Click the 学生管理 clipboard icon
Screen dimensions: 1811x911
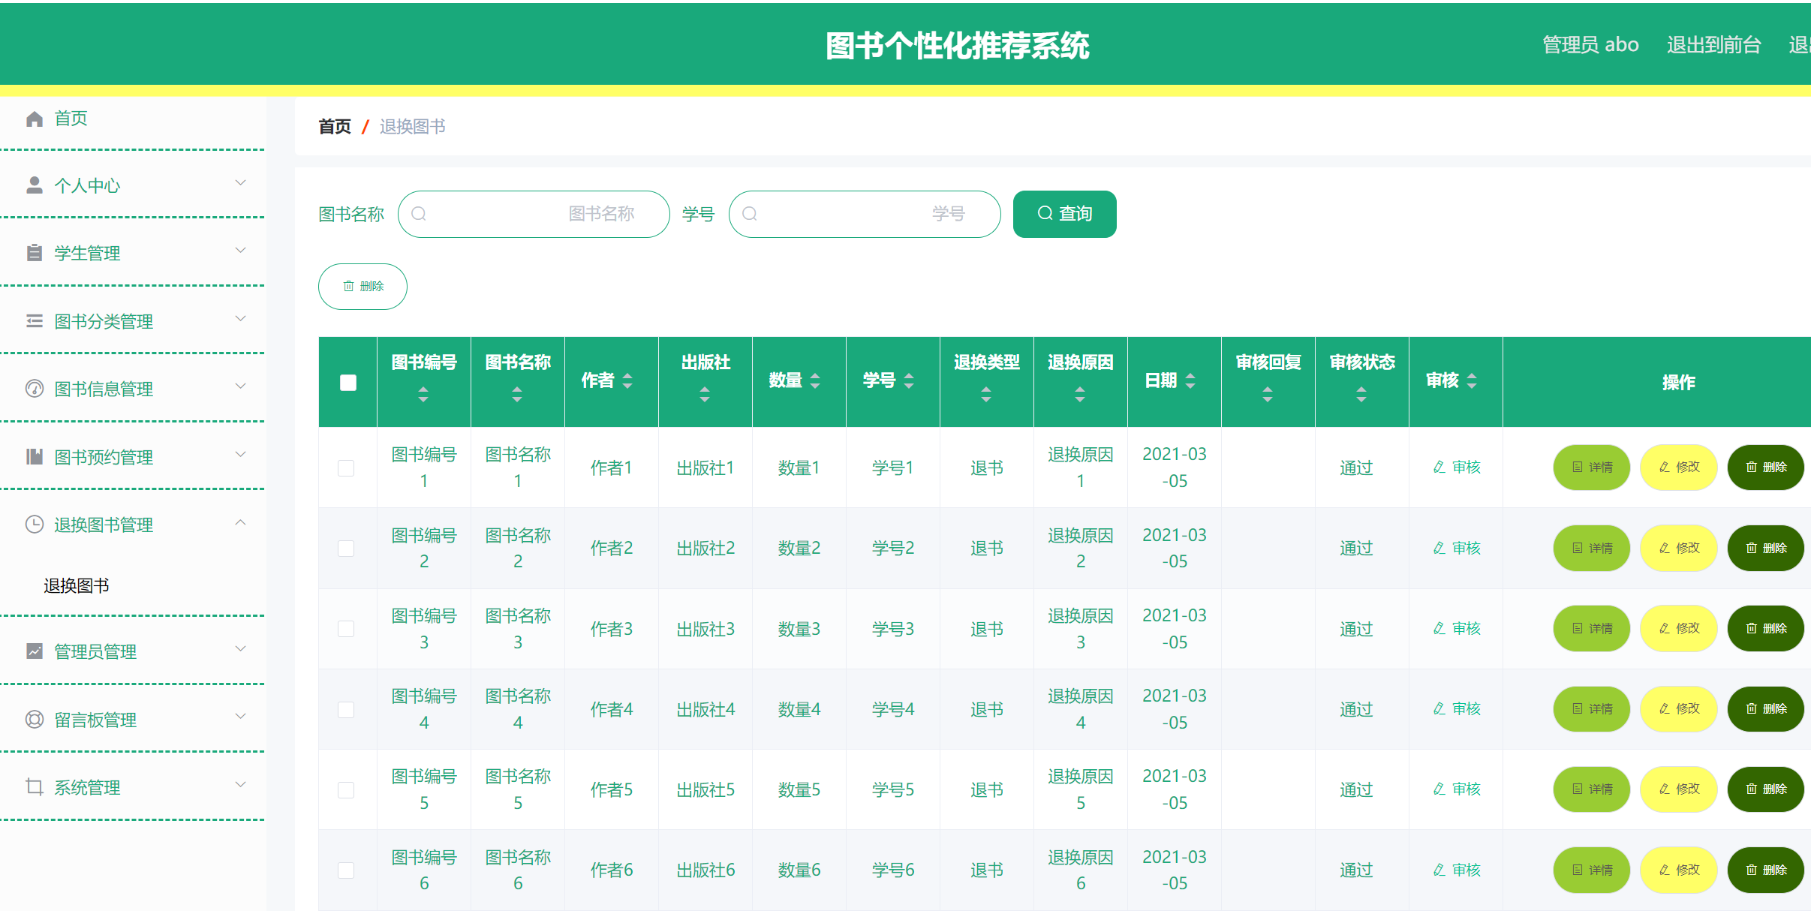35,253
